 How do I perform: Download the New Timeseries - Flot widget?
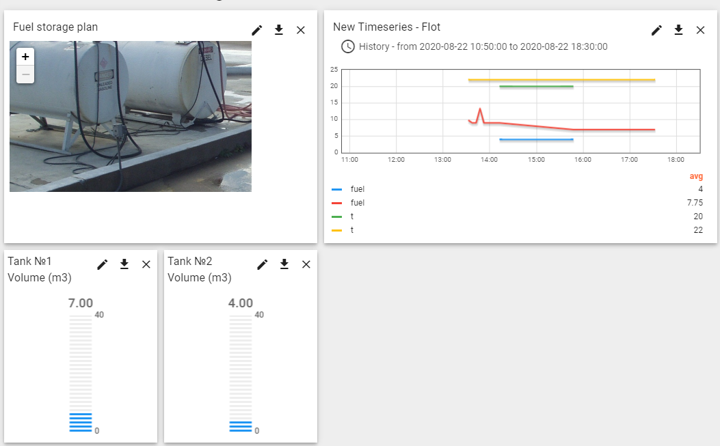click(678, 30)
